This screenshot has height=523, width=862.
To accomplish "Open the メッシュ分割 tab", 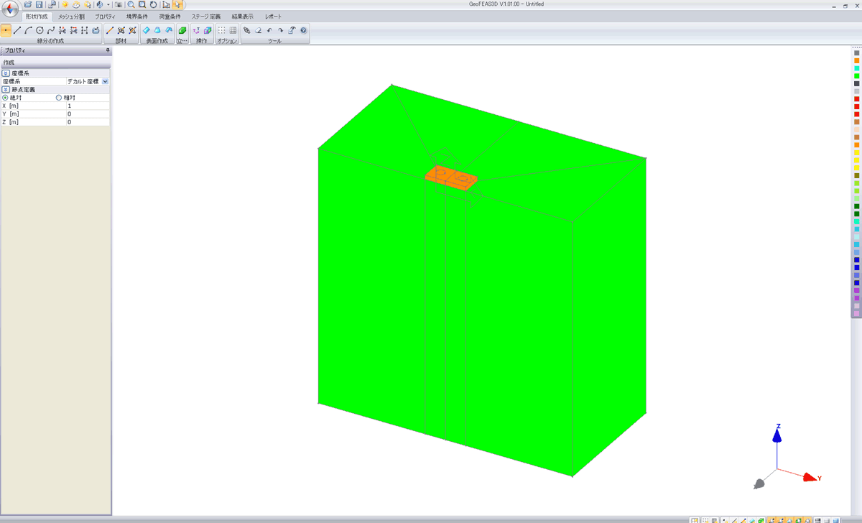I will pos(71,16).
